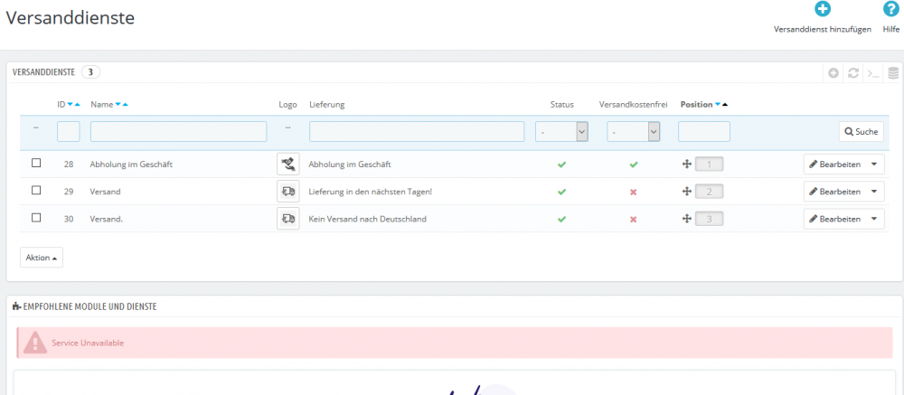Sort ID column ascending
This screenshot has height=395, width=904.
[77, 105]
